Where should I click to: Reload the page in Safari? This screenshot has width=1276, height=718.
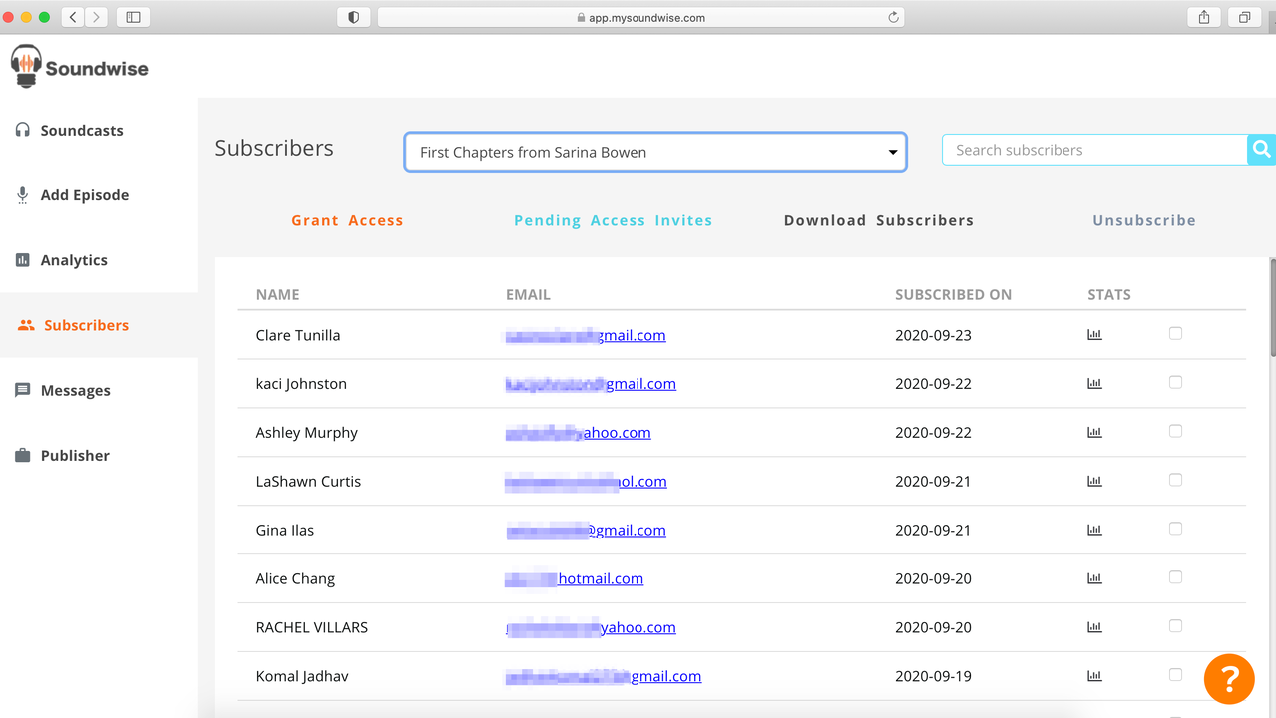(x=893, y=17)
